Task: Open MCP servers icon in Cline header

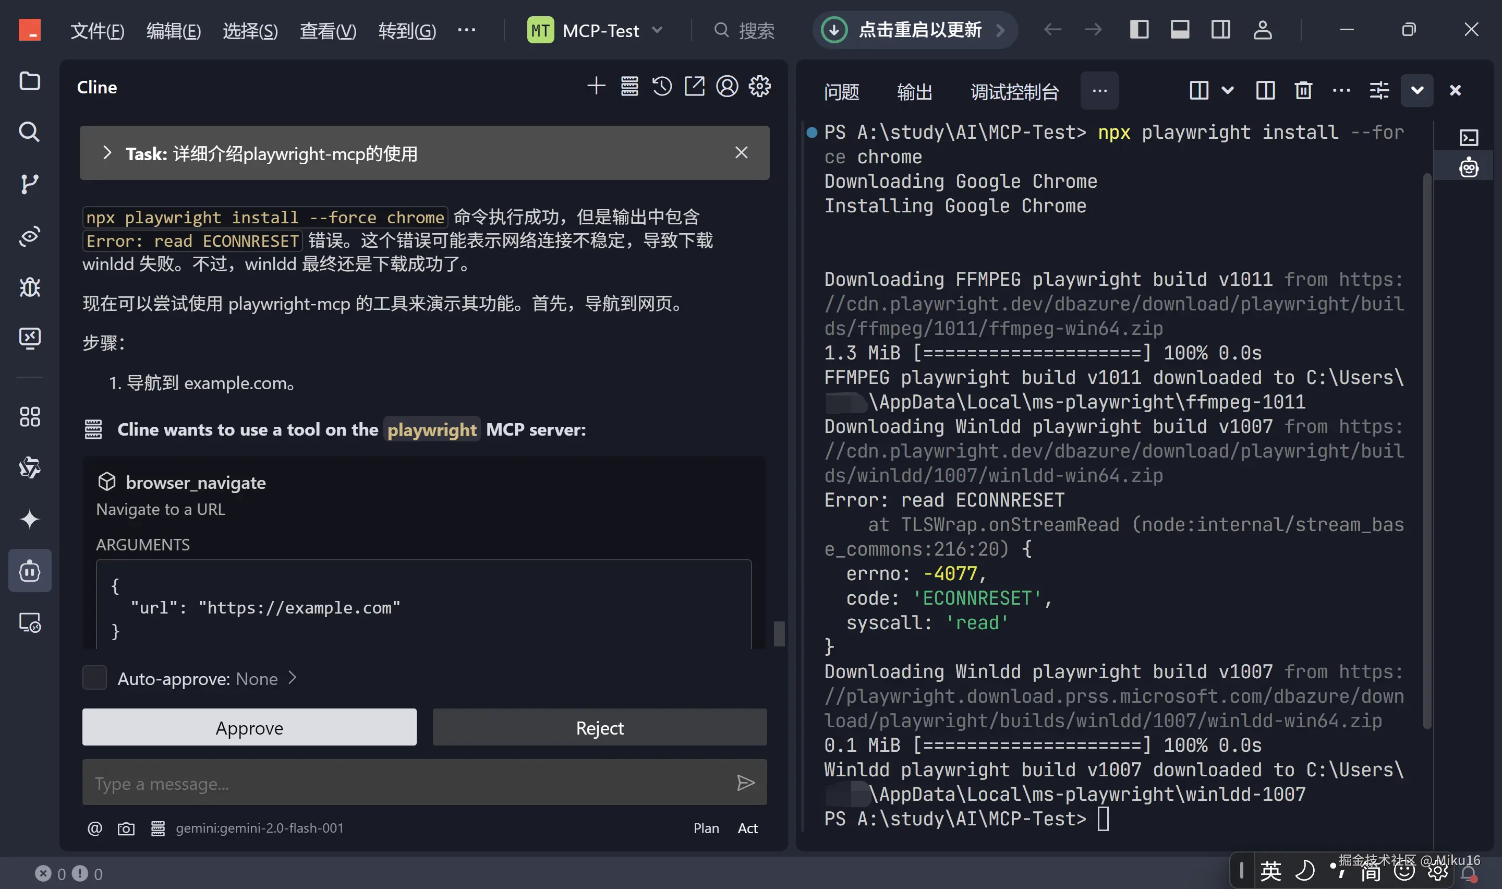Action: 629,87
